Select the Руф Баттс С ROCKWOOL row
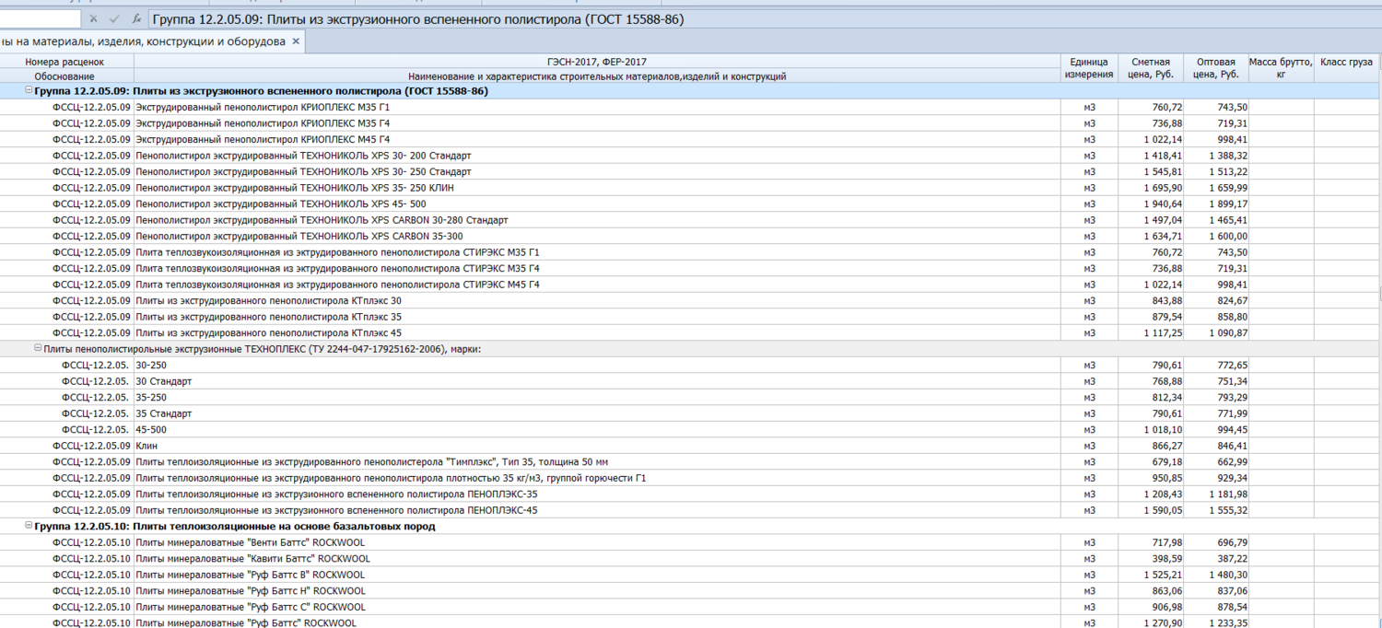This screenshot has height=628, width=1382. pyautogui.click(x=250, y=607)
